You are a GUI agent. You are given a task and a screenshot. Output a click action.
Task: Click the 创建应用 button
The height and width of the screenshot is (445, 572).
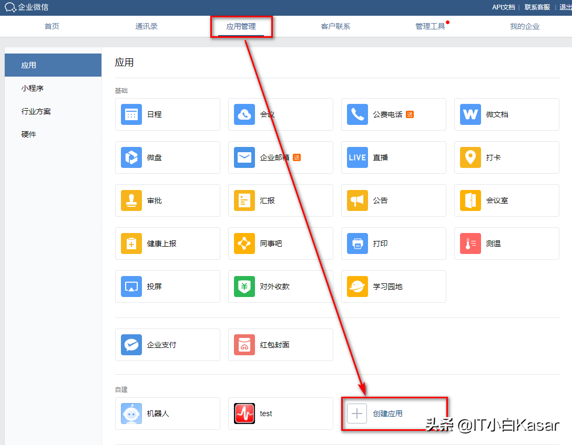coord(387,414)
